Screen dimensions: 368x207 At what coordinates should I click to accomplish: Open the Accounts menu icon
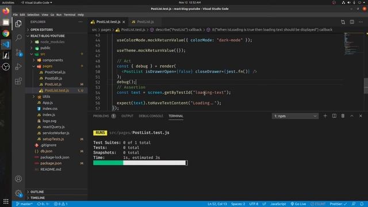[18, 179]
